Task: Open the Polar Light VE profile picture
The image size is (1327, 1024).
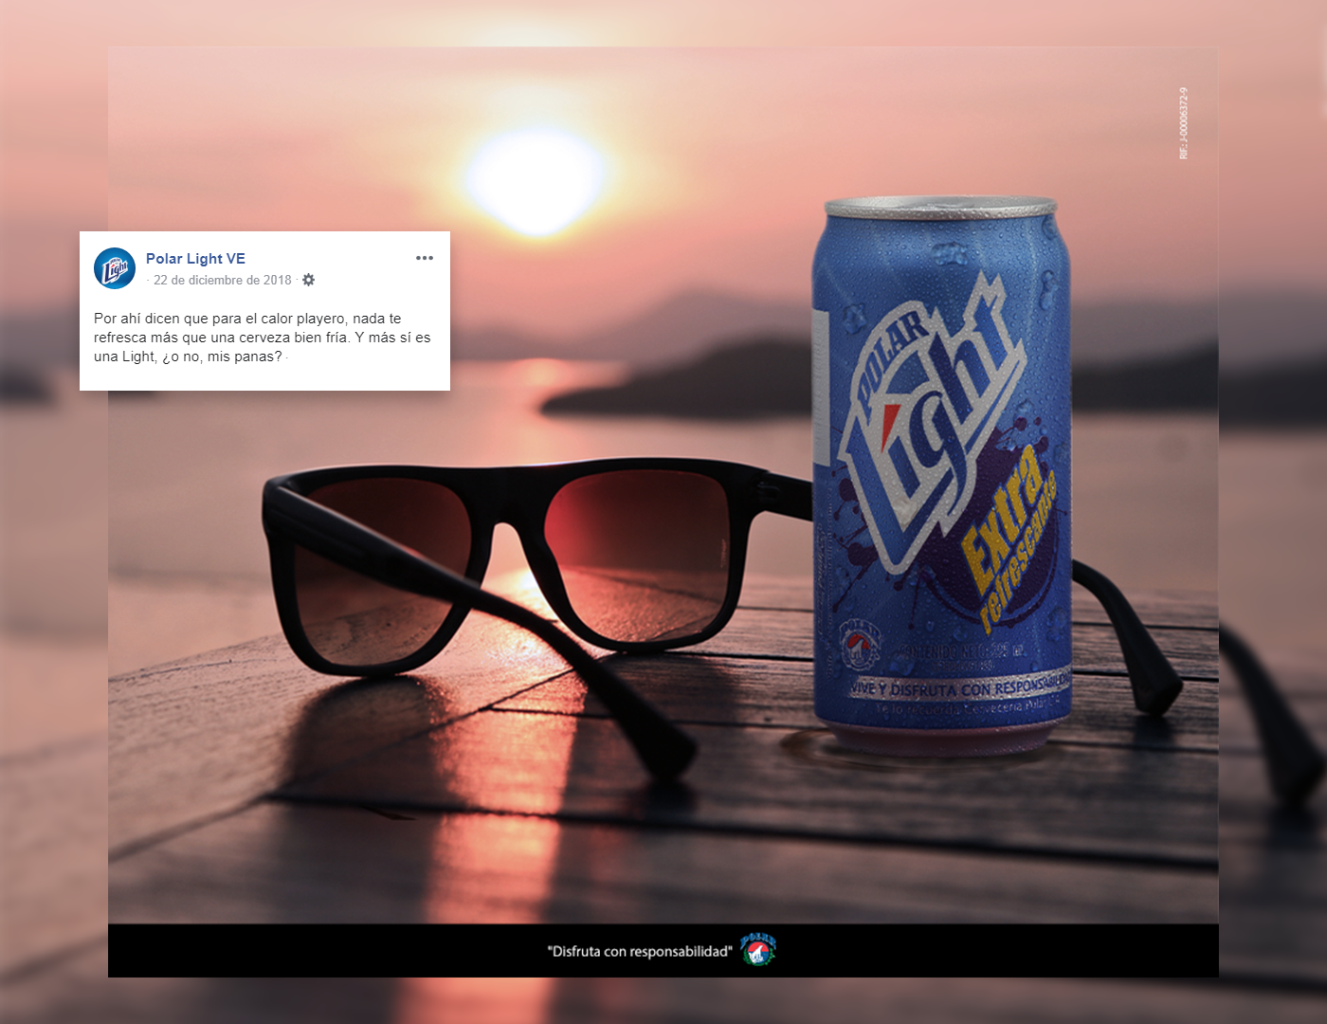Action: (115, 268)
